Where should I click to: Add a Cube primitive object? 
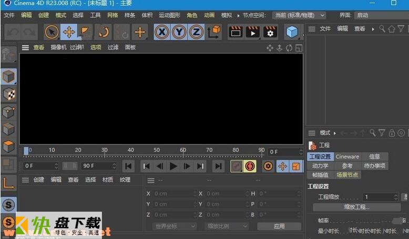click(292, 32)
